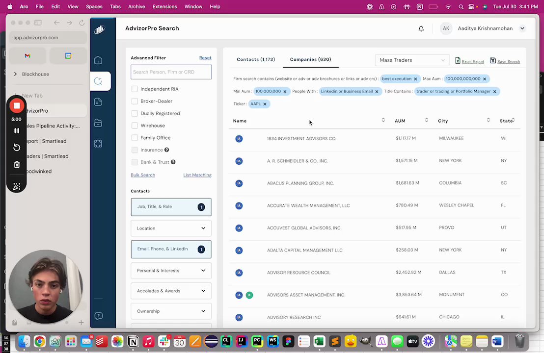Click the app.advizorpro.com address bar in Arc
The width and height of the screenshot is (544, 353).
coord(48,38)
